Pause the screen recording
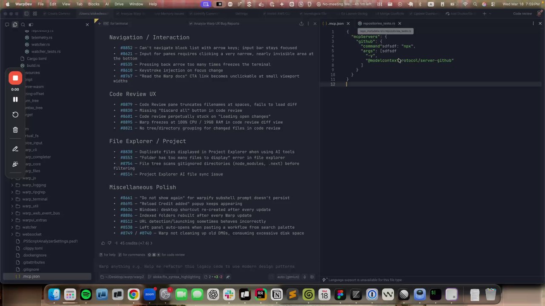 (15, 99)
